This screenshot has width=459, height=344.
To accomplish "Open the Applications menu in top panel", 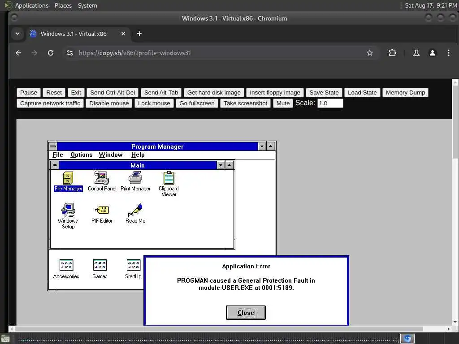I will coord(32,5).
